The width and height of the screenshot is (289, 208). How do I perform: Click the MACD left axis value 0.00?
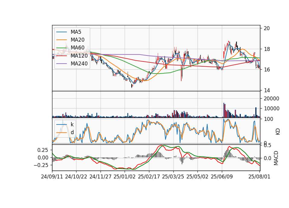[x=43, y=158]
